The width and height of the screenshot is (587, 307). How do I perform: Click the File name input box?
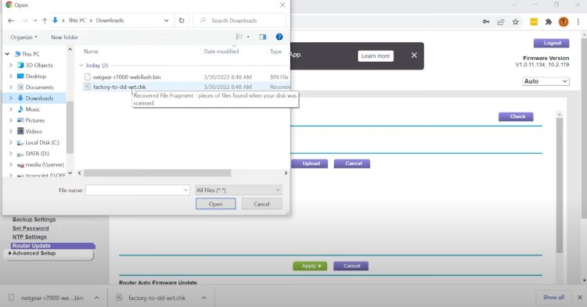(x=138, y=190)
